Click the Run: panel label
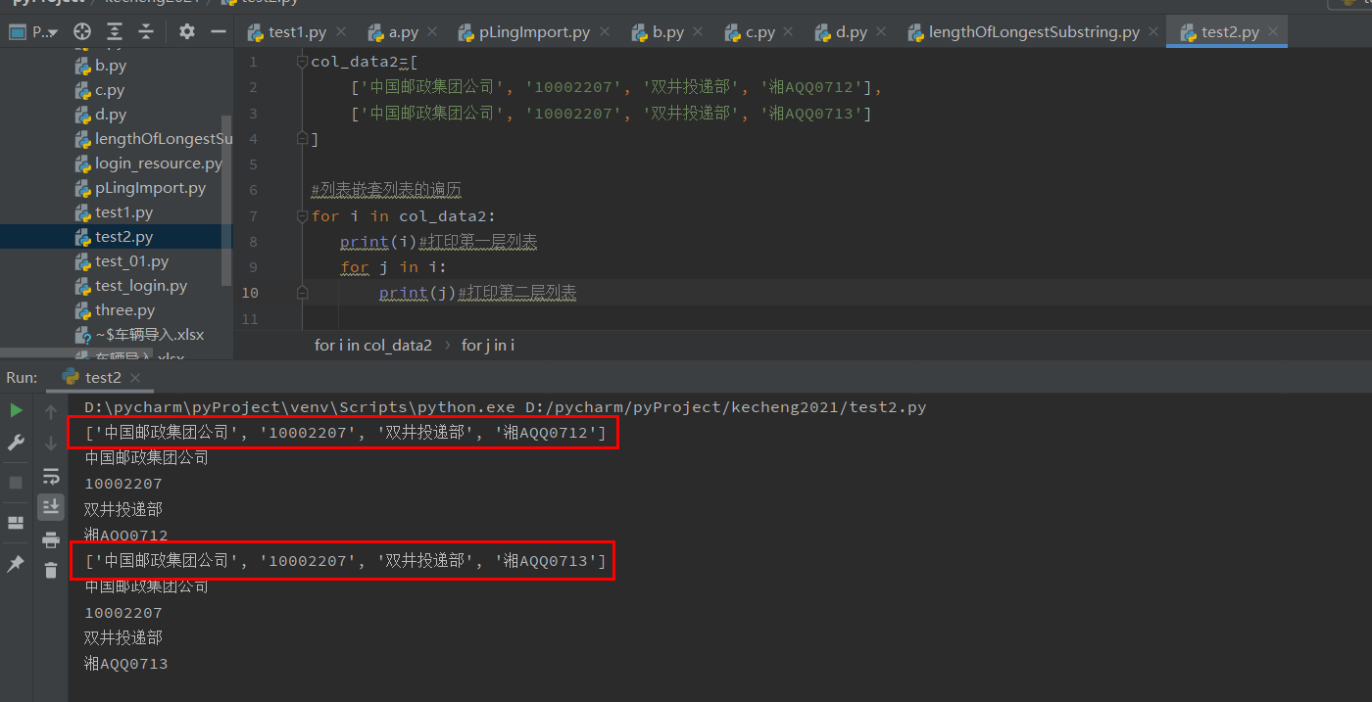This screenshot has width=1372, height=702. click(22, 377)
